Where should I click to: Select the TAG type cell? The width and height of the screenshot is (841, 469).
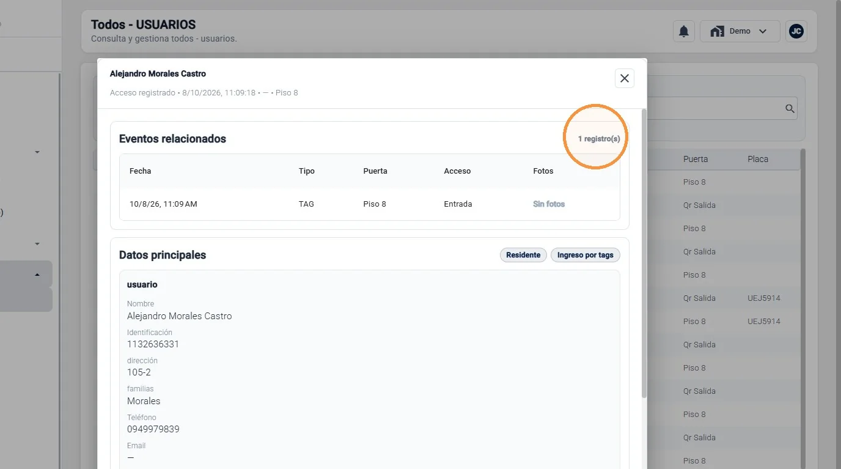coord(306,204)
